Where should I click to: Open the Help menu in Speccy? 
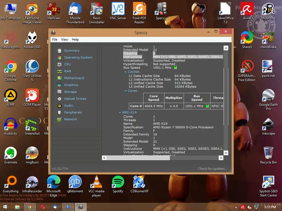(75, 40)
